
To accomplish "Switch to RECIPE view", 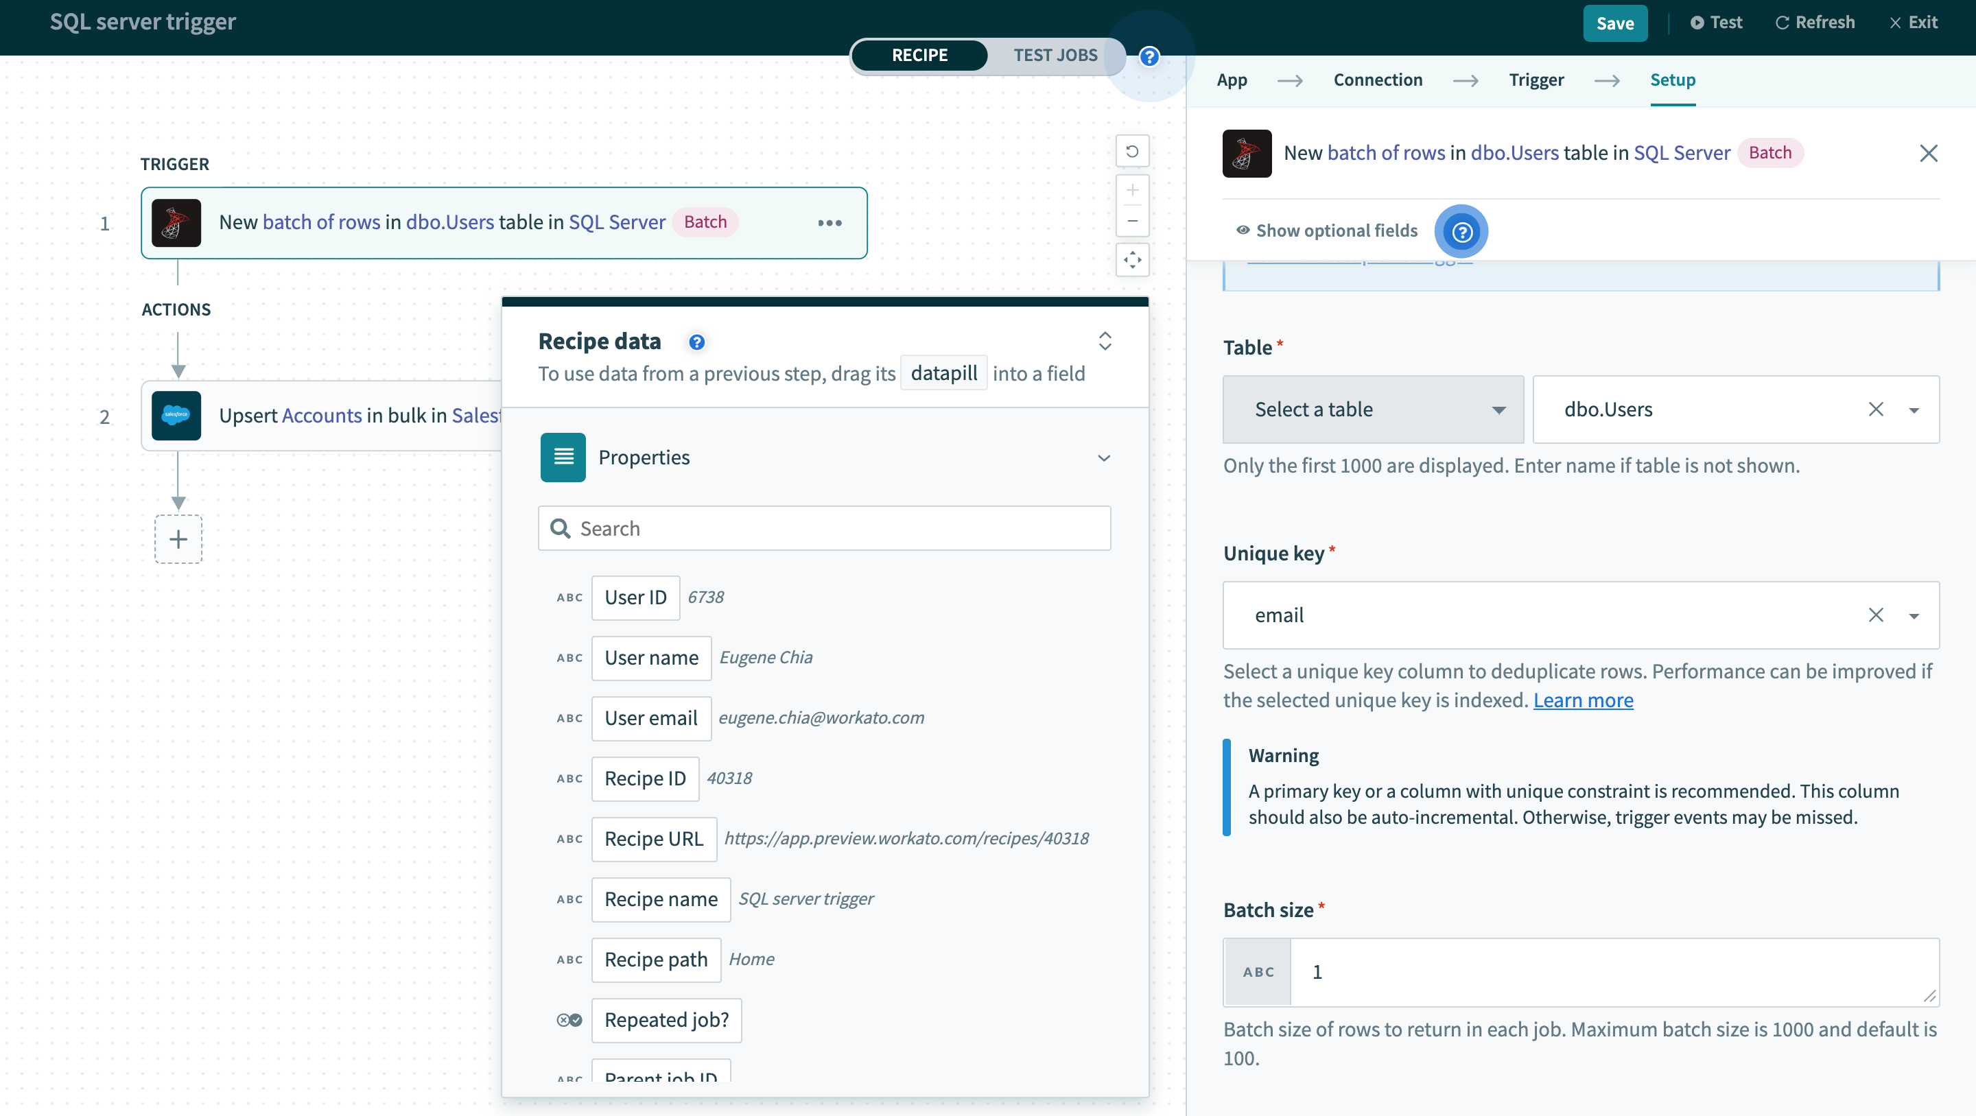I will point(919,56).
